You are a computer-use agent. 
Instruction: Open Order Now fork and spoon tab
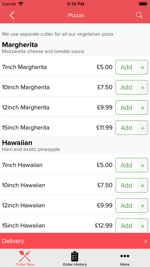(x=25, y=256)
